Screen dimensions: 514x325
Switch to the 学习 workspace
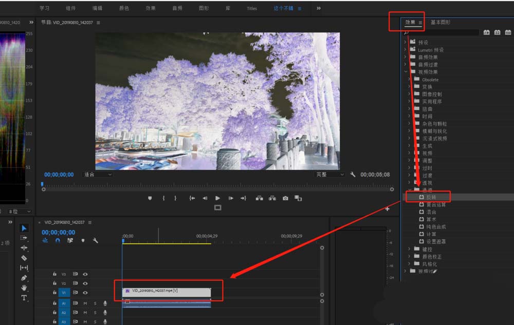click(45, 8)
